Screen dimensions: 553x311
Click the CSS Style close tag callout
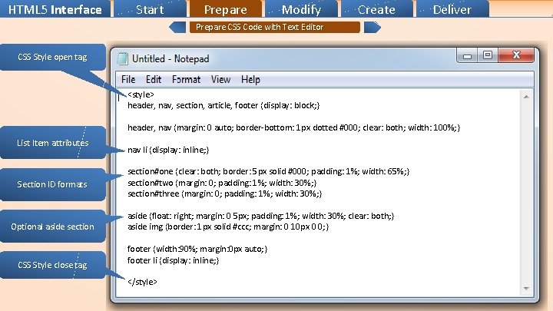[x=52, y=265]
